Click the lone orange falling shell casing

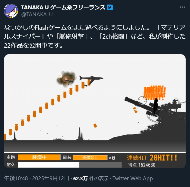click(95, 126)
